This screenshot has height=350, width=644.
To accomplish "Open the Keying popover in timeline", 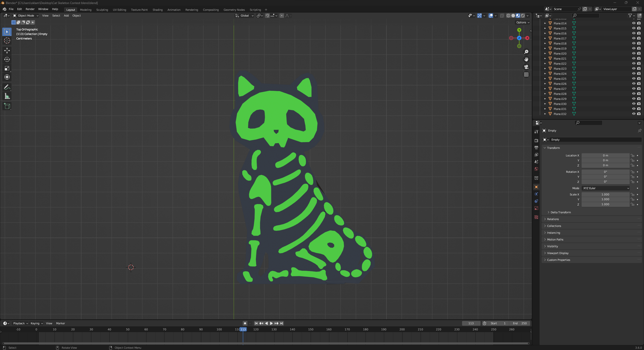I will [x=36, y=323].
